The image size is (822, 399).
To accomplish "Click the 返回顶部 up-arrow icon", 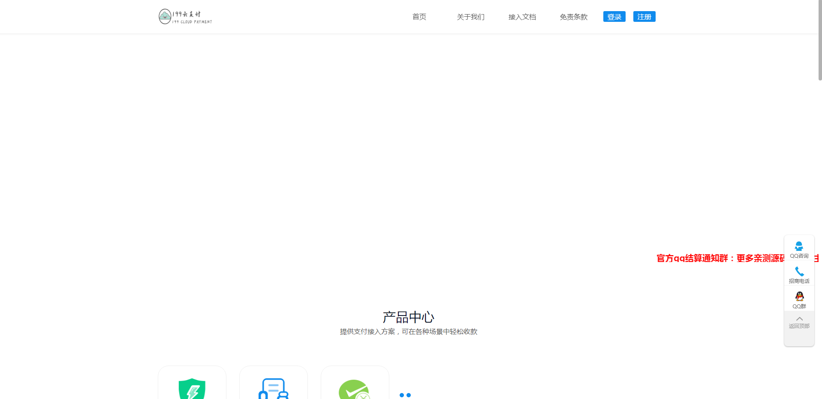I will (799, 319).
